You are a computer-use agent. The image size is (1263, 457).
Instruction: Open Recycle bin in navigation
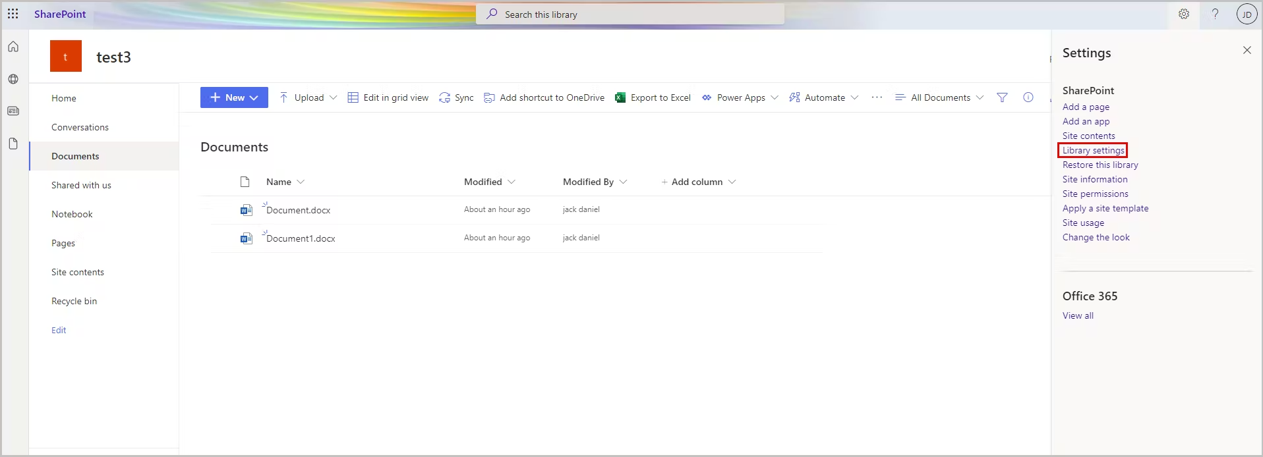tap(74, 301)
